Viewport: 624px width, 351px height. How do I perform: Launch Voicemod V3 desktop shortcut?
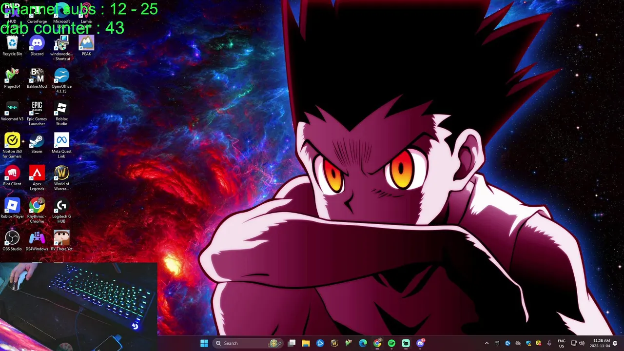pyautogui.click(x=12, y=111)
